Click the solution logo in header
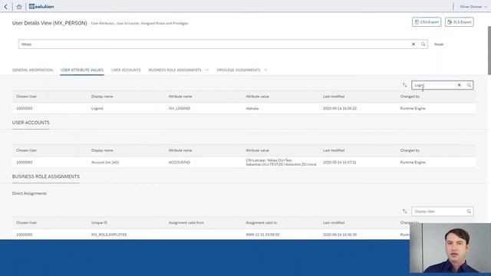 coord(41,7)
